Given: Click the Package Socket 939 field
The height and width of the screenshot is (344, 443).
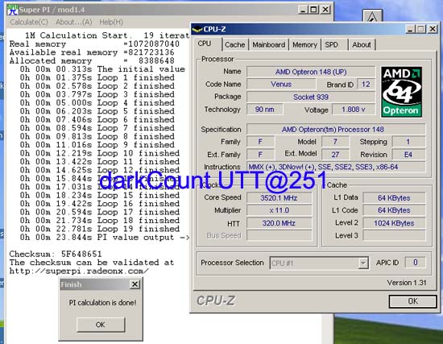Looking at the screenshot, I should click(x=311, y=97).
